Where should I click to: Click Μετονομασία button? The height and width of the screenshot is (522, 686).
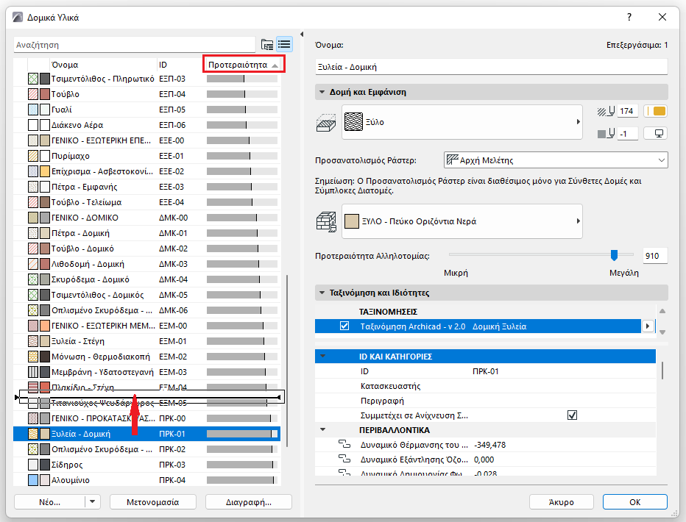point(152,502)
